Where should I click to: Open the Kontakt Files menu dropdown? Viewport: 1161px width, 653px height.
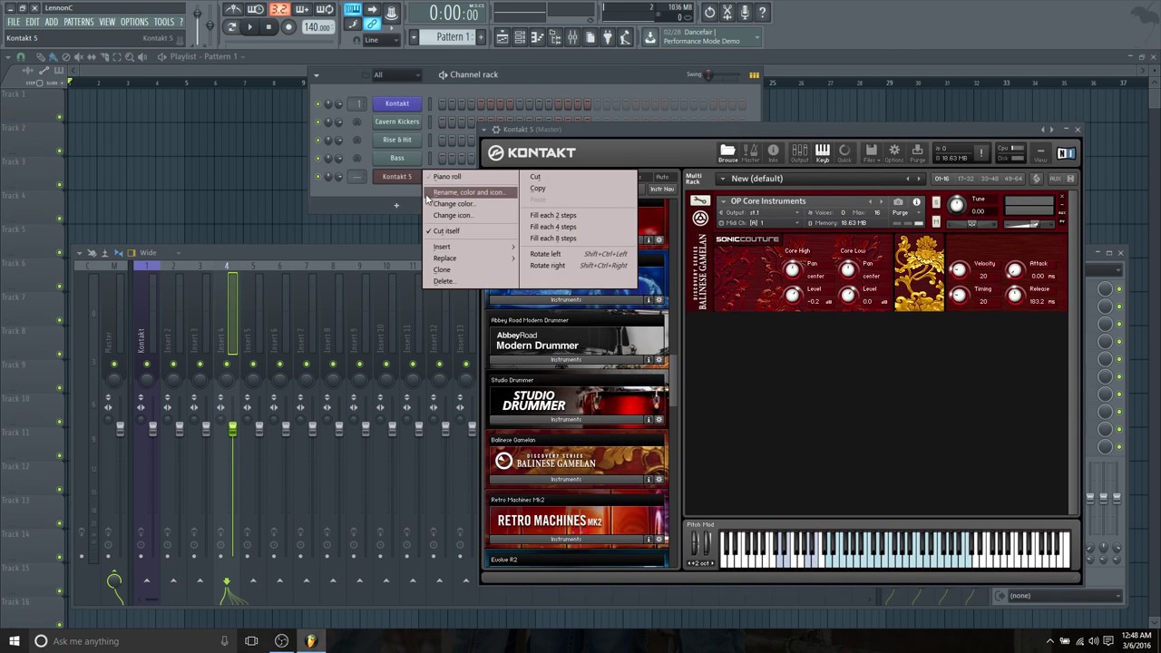[x=871, y=153]
